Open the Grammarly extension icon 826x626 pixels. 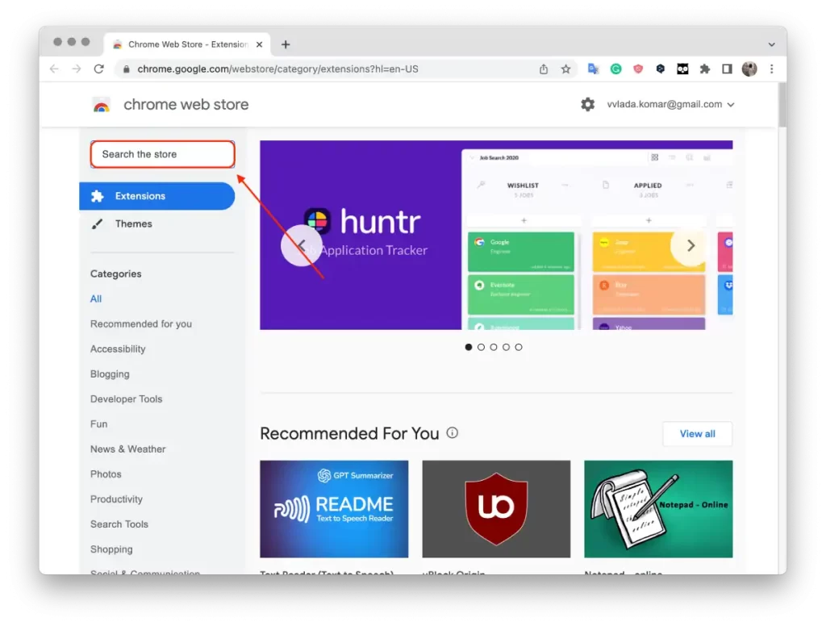(615, 69)
